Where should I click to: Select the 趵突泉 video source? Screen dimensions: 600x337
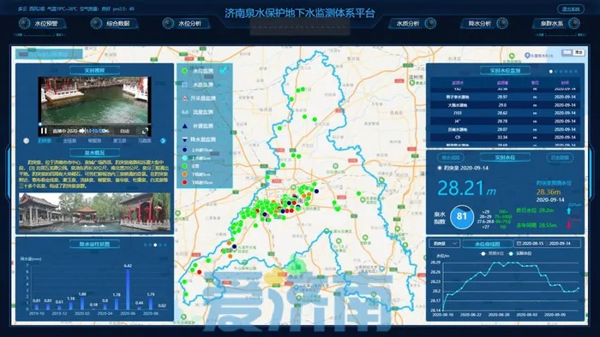(x=45, y=141)
